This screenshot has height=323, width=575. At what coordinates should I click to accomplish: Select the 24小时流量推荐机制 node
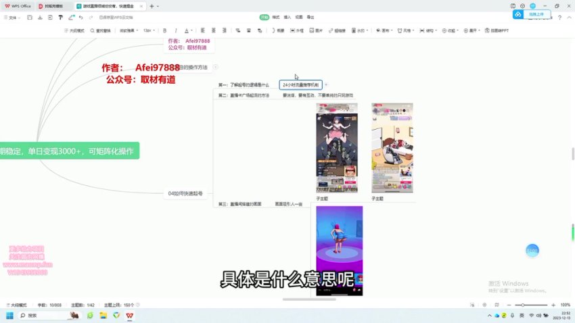click(x=300, y=85)
